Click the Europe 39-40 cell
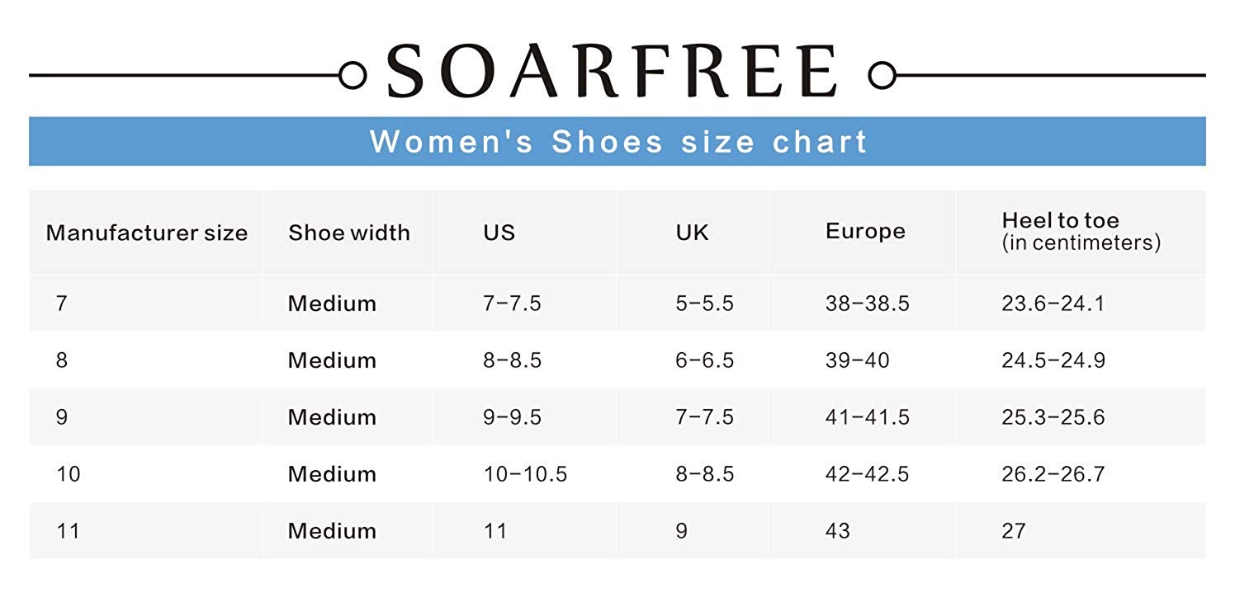Image resolution: width=1235 pixels, height=602 pixels. (858, 360)
